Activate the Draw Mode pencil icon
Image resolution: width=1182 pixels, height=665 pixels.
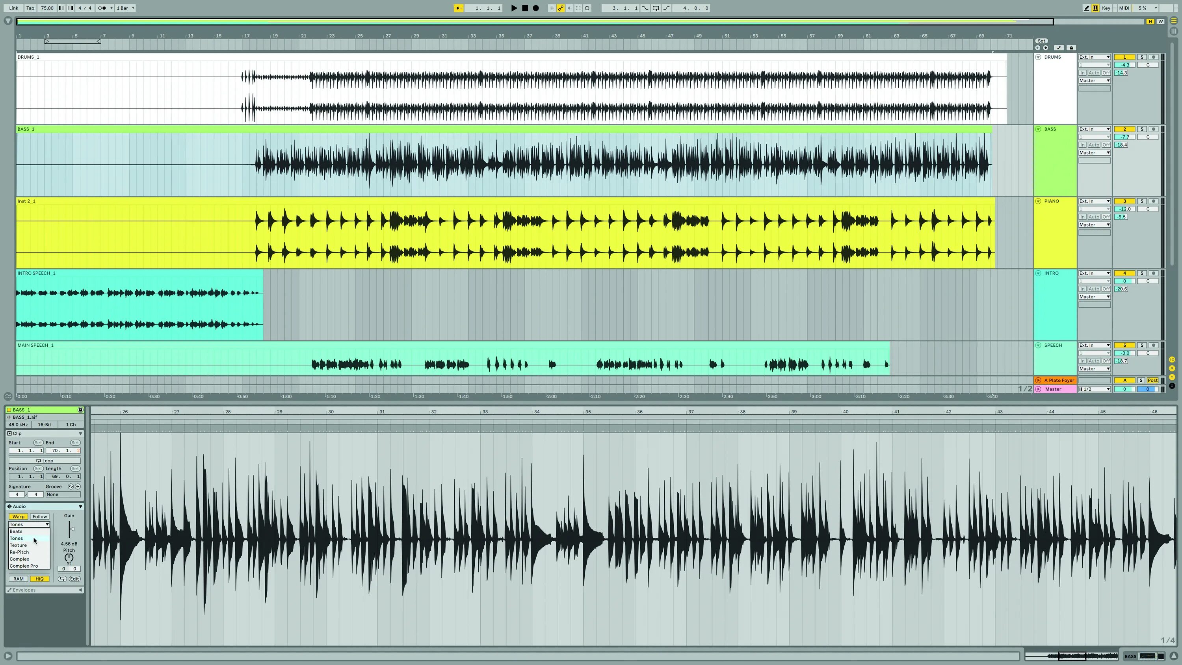pos(1086,8)
